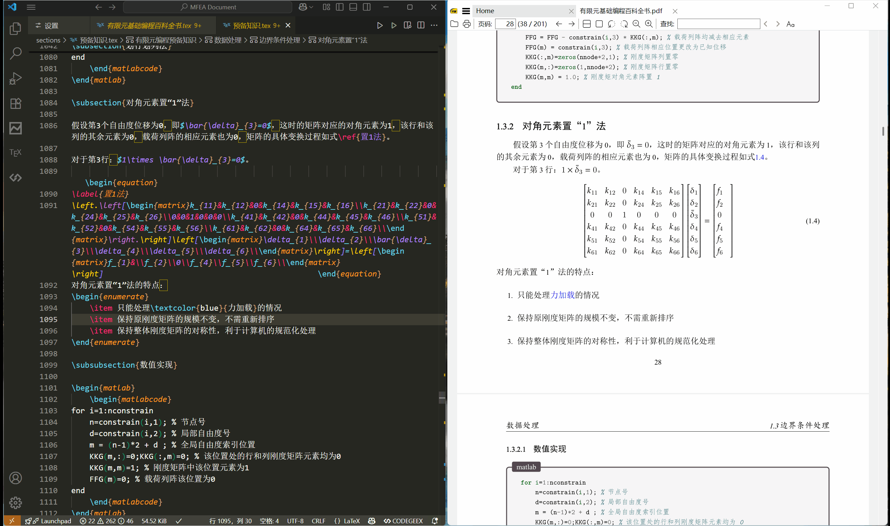The image size is (890, 526).
Task: Open the remote window status bar button
Action: pyautogui.click(x=12, y=521)
